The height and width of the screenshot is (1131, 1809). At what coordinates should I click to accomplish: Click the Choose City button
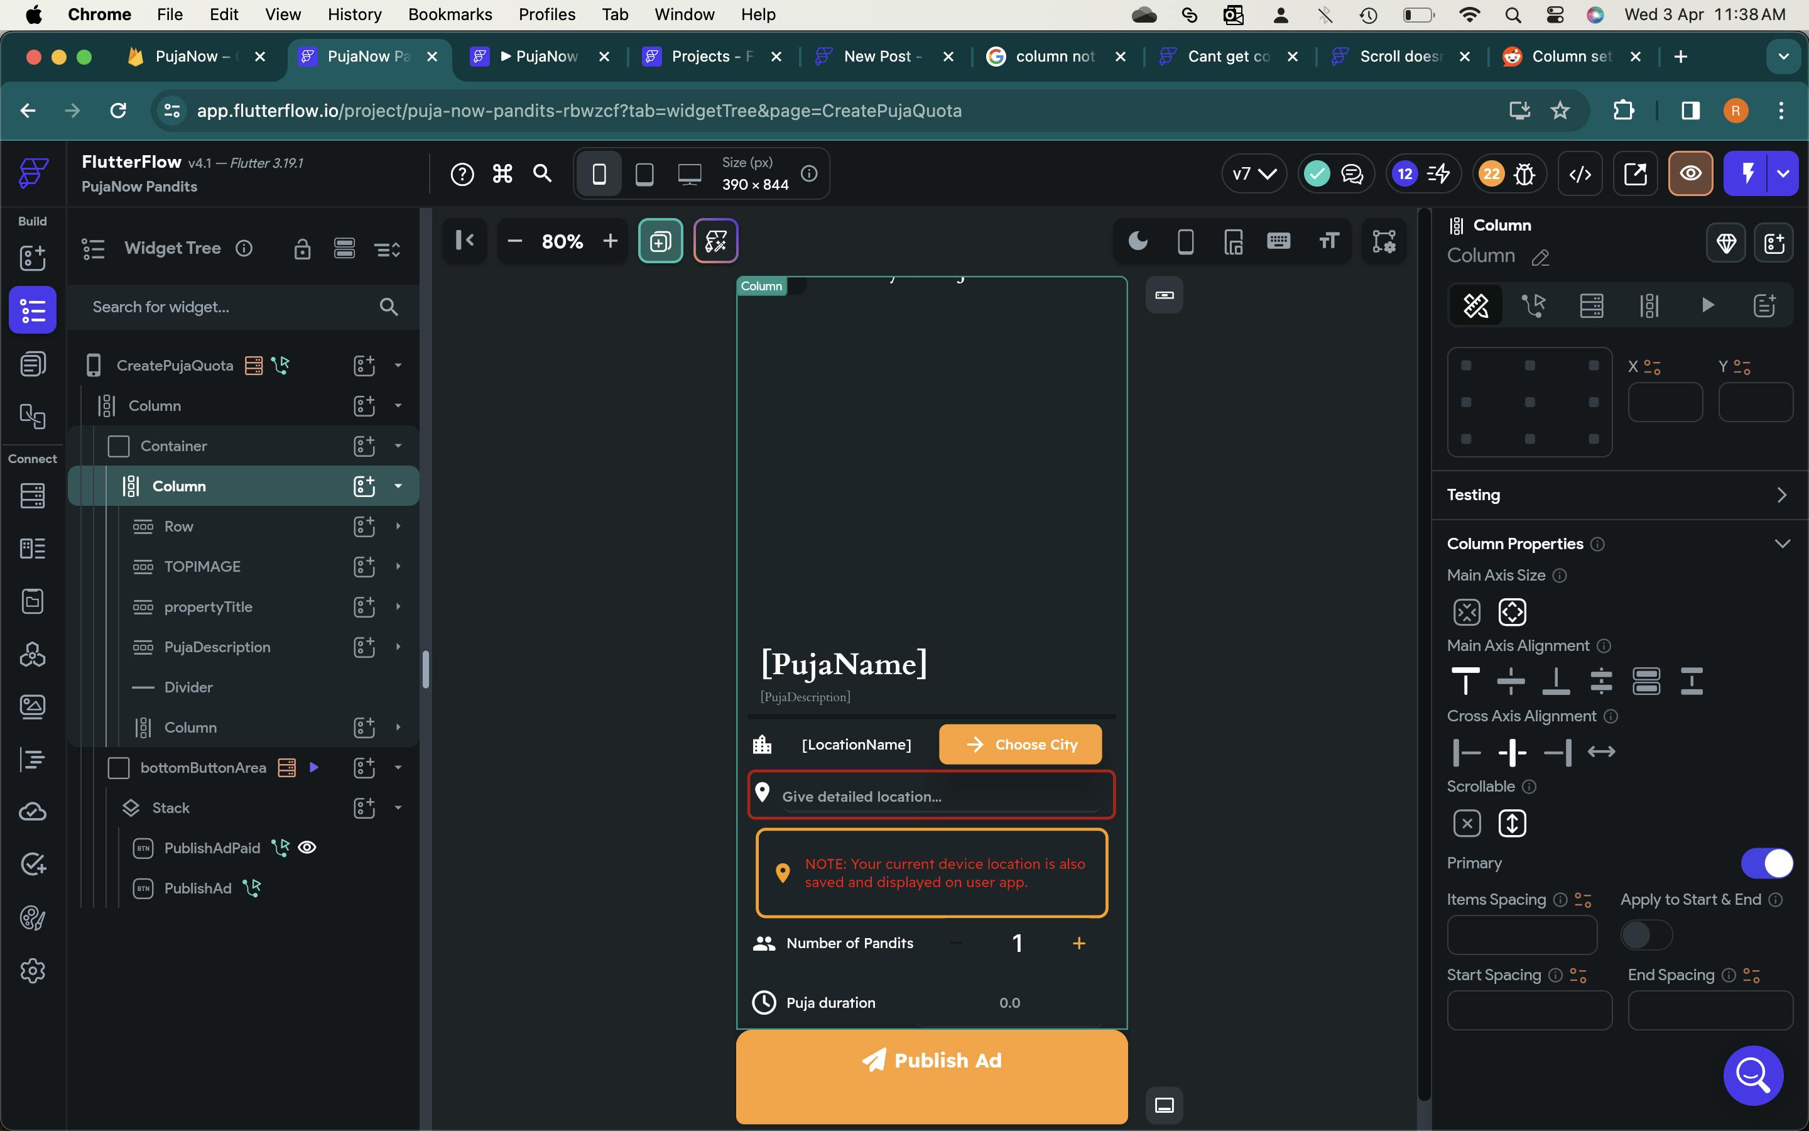click(1019, 745)
